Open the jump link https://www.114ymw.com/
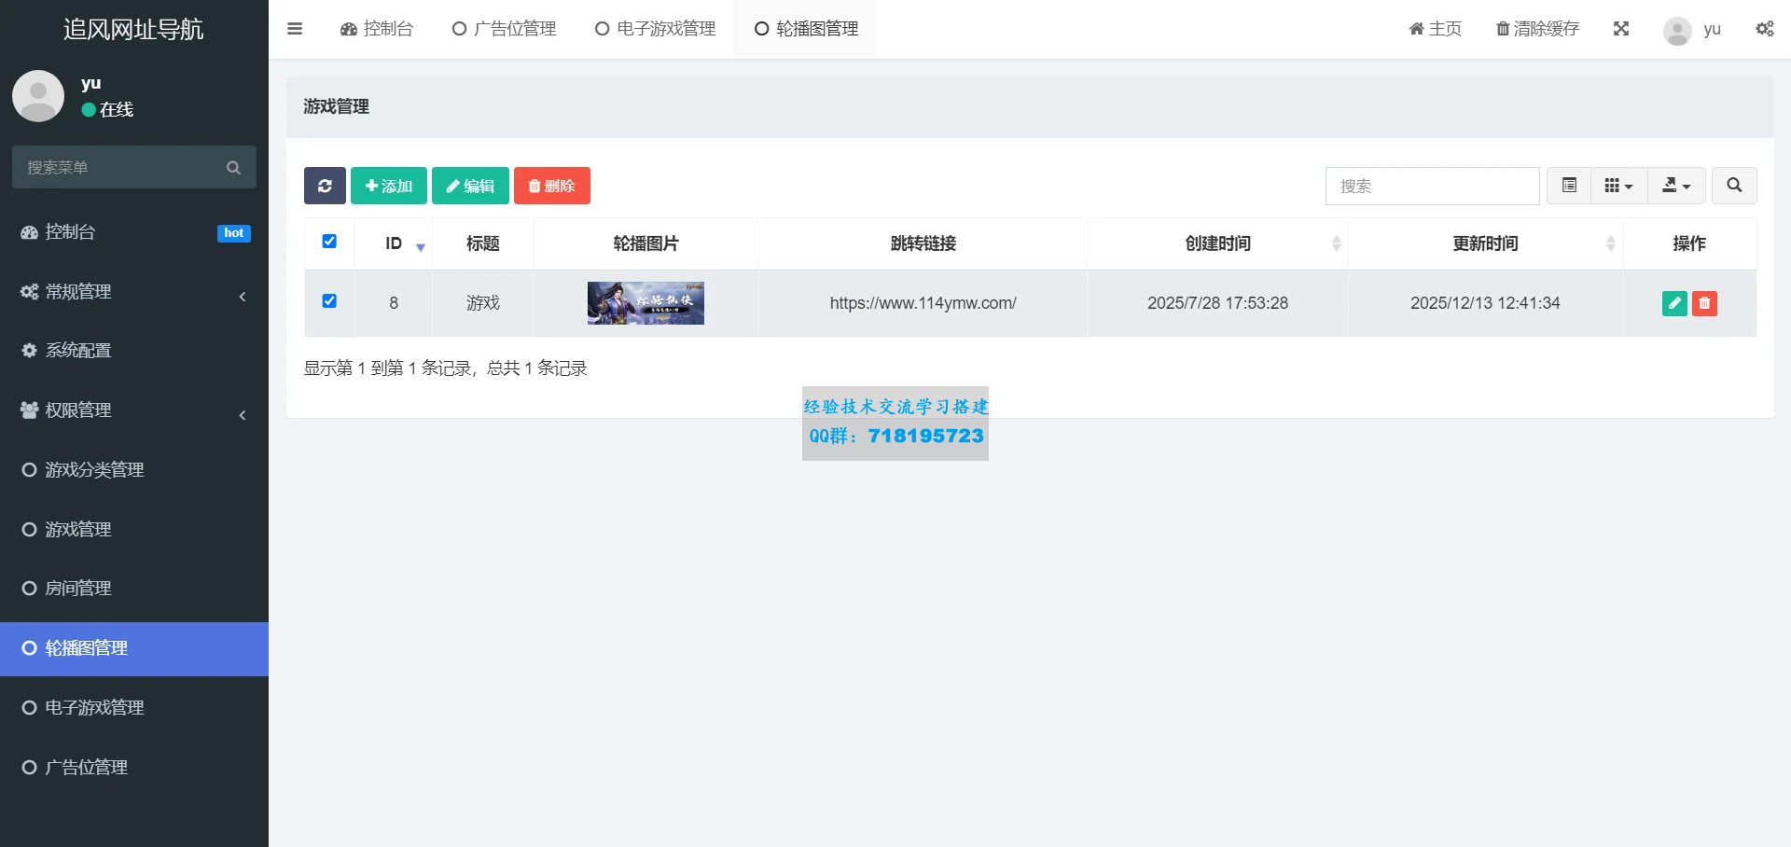 [923, 303]
